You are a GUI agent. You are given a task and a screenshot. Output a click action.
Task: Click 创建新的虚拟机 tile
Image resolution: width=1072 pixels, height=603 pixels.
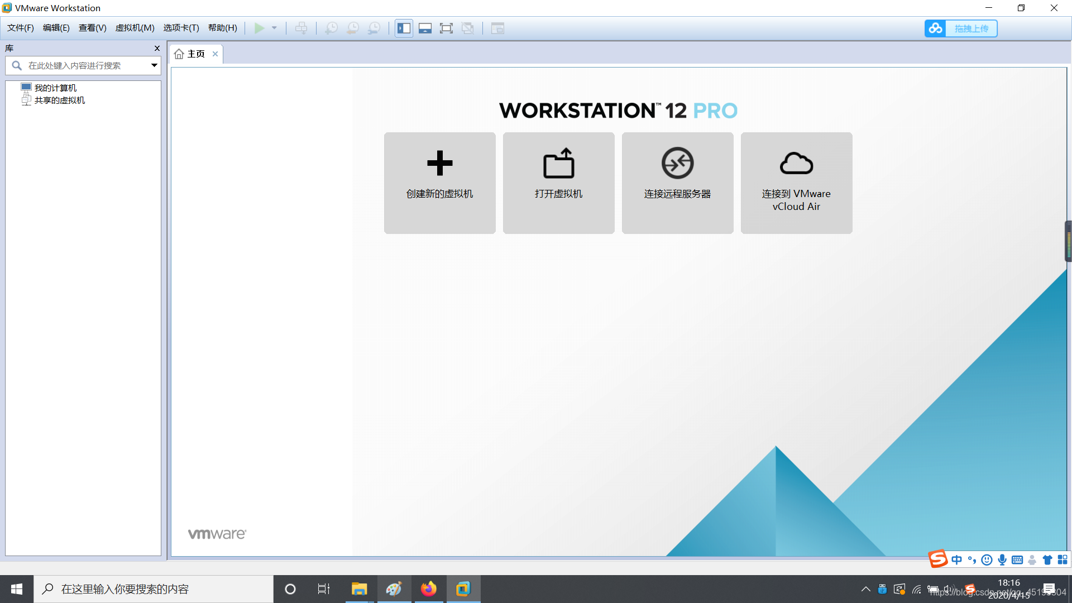pyautogui.click(x=440, y=183)
